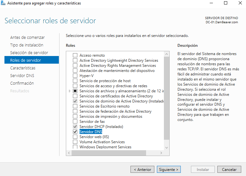This screenshot has width=246, height=176.
Task: Open Servidor DNS wizard step
Action: (22, 76)
